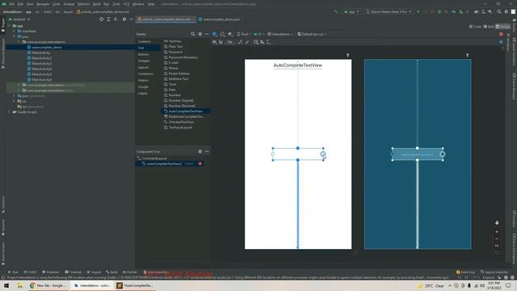Open the app run configuration dropdown
This screenshot has height=291, width=517.
coord(351,11)
